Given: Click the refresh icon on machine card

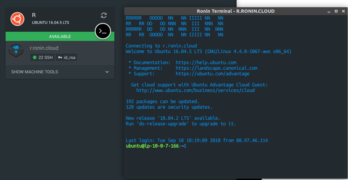Looking at the screenshot, I should pyautogui.click(x=104, y=15).
